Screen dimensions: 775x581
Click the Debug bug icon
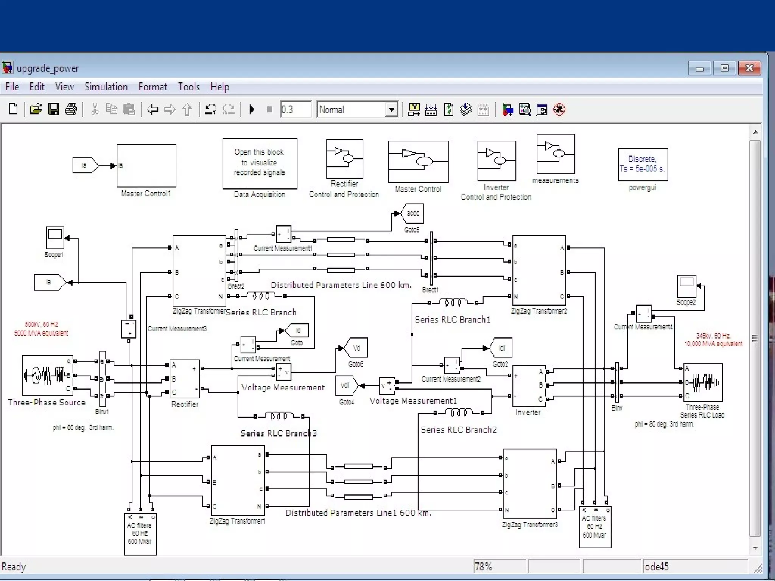coord(559,110)
